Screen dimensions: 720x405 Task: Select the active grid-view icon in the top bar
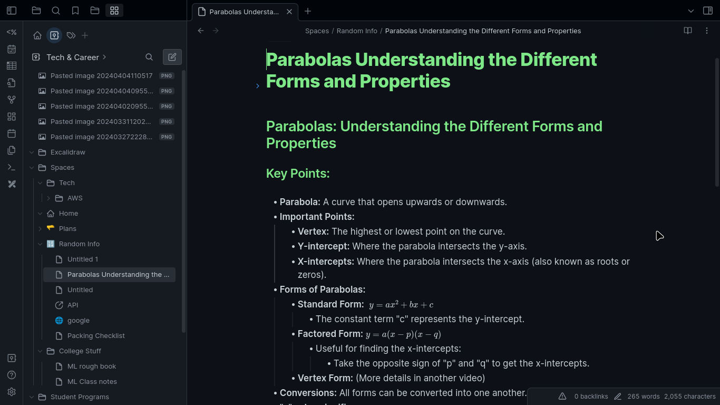click(x=114, y=11)
